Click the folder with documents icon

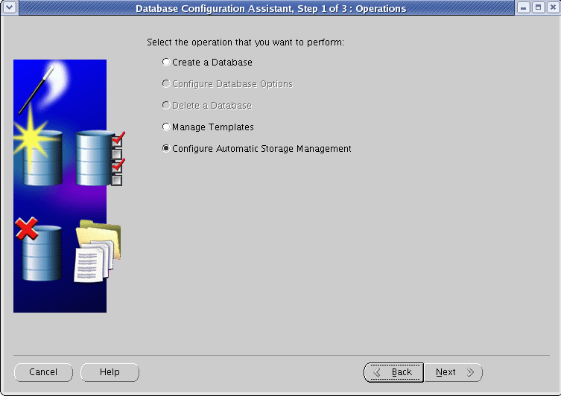click(x=97, y=252)
